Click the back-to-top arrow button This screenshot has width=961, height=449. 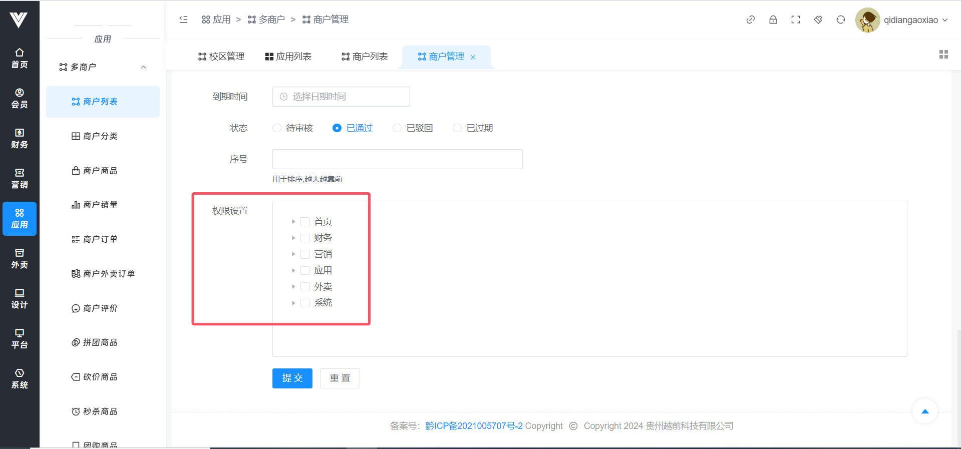pos(924,411)
